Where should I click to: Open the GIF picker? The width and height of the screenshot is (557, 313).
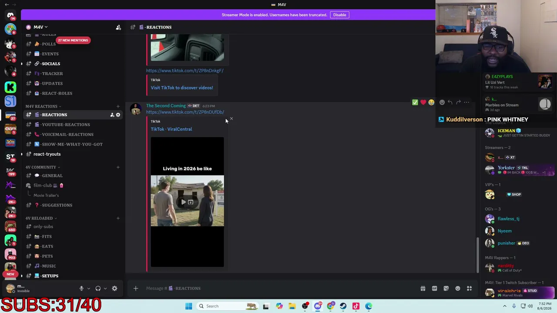(x=434, y=288)
